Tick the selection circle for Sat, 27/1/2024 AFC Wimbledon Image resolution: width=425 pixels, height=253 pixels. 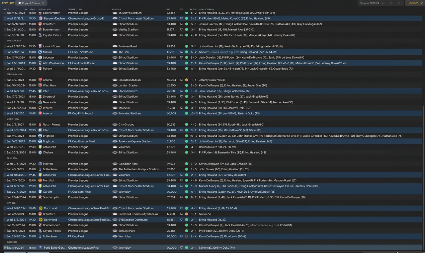[x=5, y=63]
